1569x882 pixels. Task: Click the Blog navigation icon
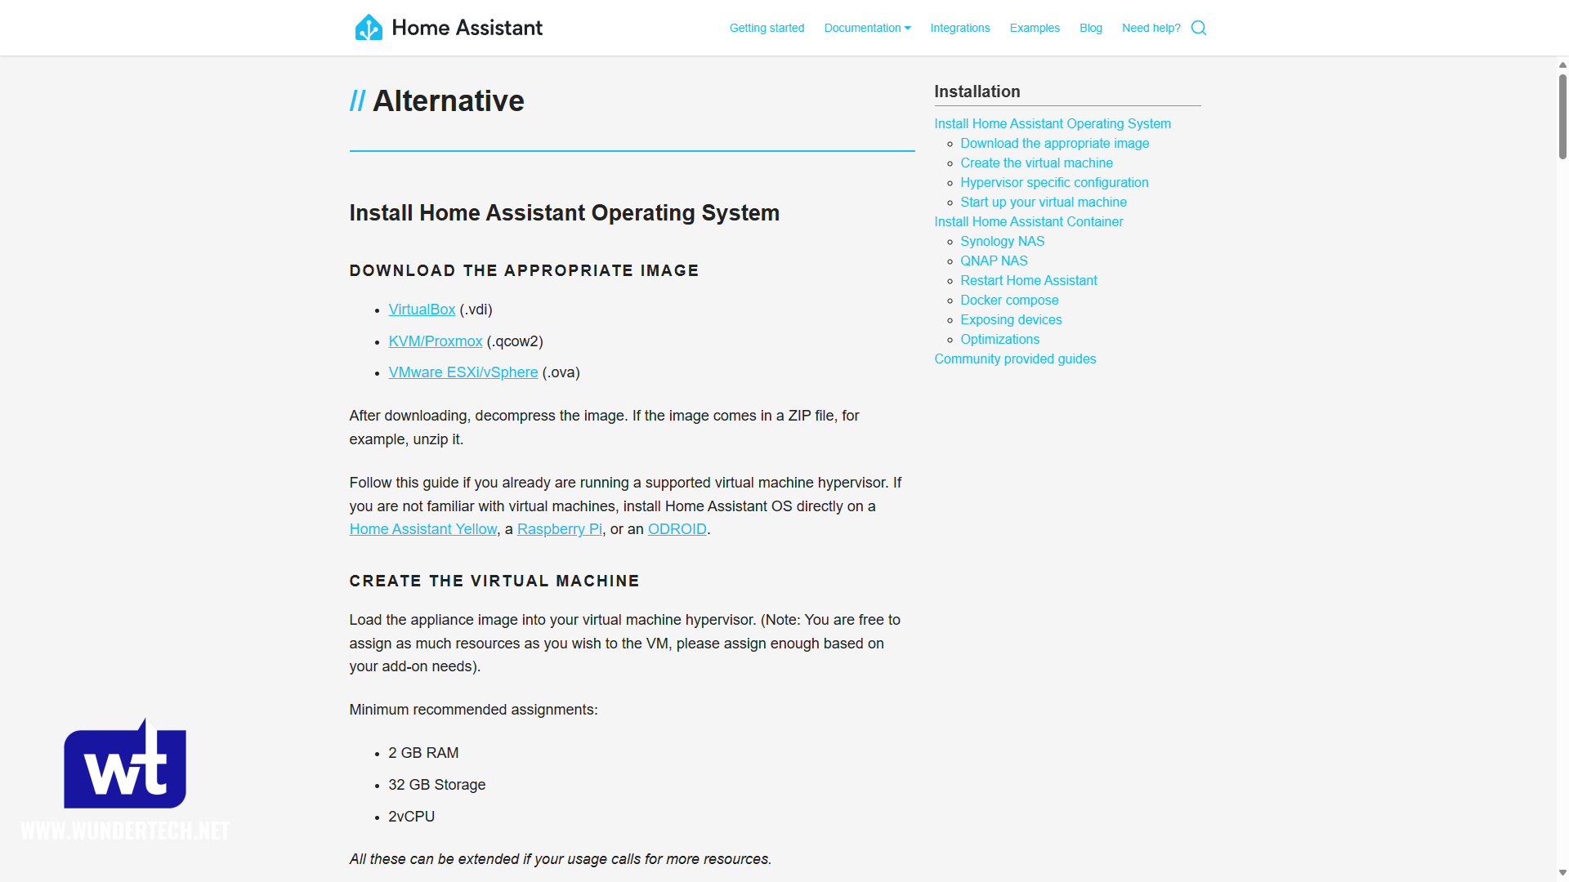[x=1092, y=27]
